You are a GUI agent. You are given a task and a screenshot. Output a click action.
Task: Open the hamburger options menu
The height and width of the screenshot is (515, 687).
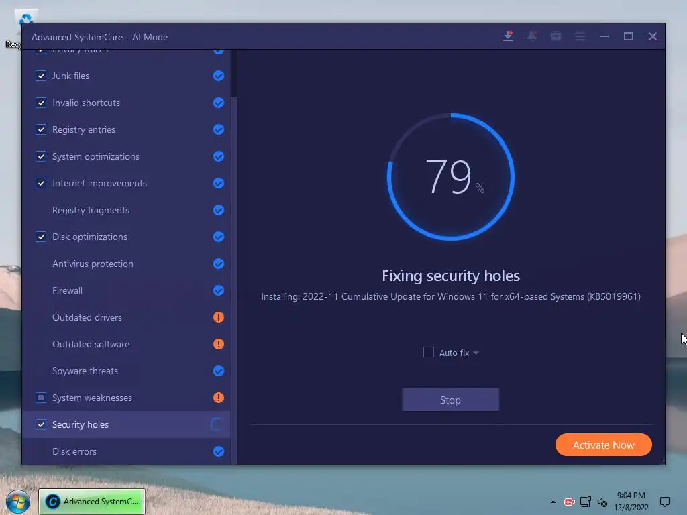tap(580, 36)
